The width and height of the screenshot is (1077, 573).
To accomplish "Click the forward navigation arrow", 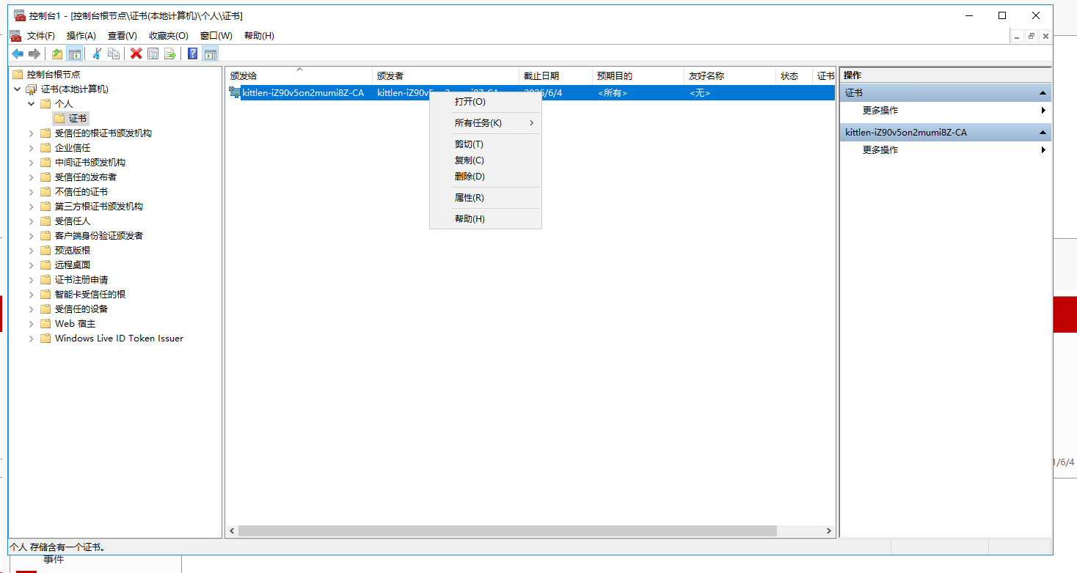I will tap(34, 53).
